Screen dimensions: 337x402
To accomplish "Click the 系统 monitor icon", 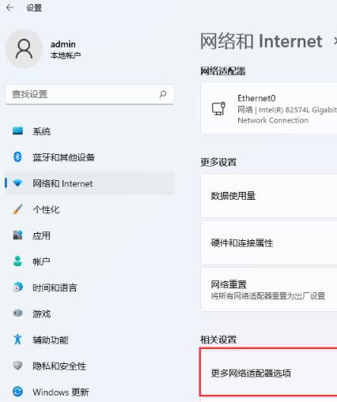I will click(17, 131).
